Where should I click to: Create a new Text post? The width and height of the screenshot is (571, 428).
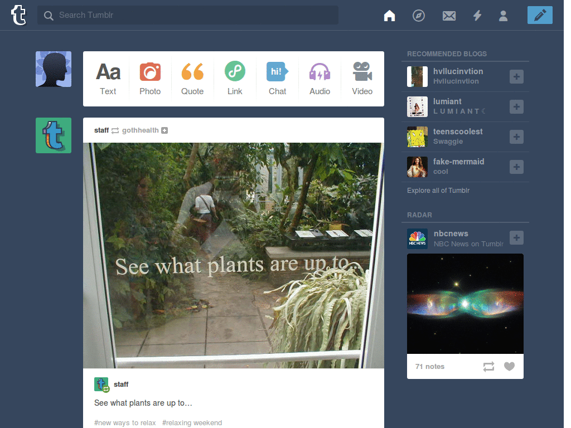click(x=108, y=79)
